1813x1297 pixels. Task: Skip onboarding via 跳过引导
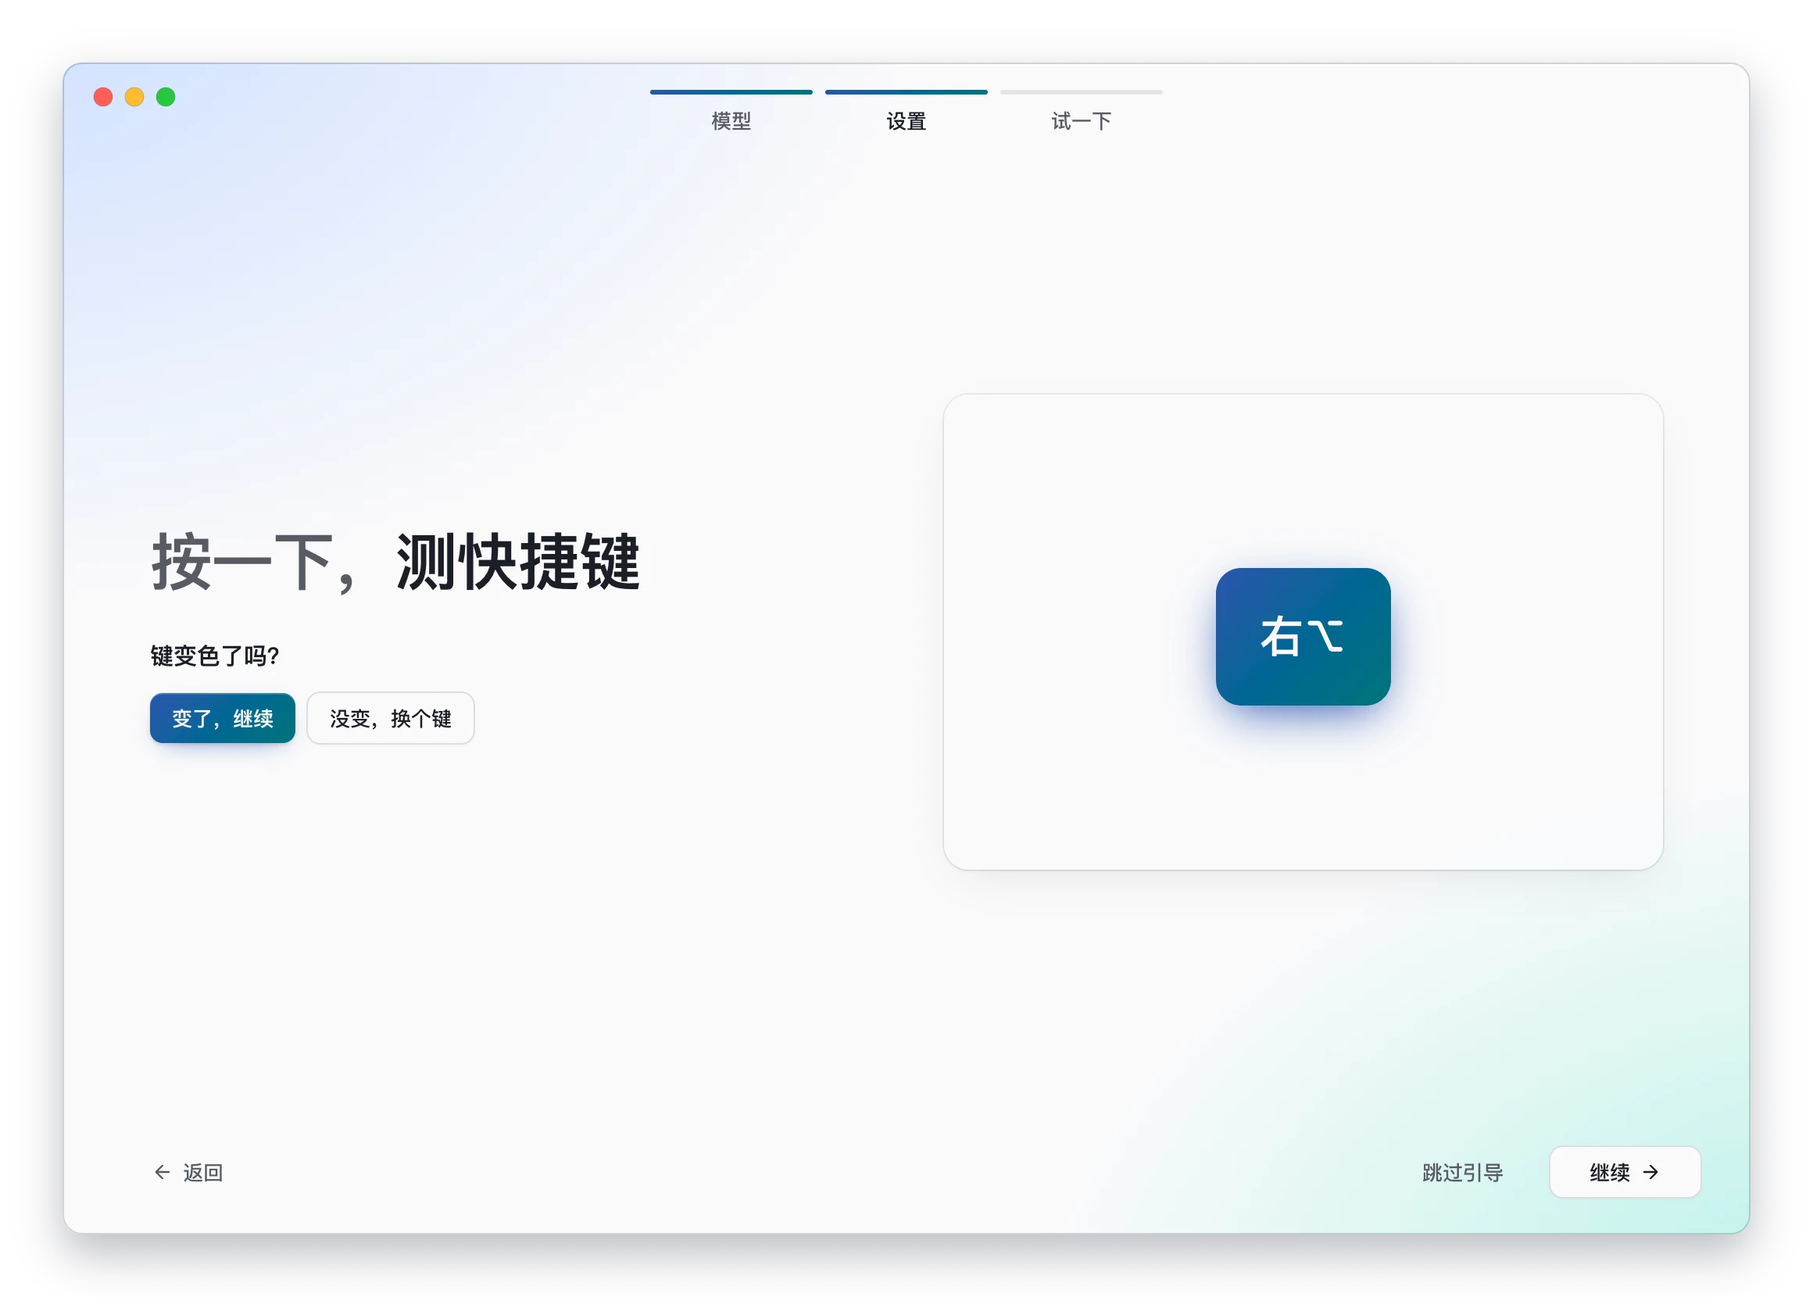point(1462,1172)
